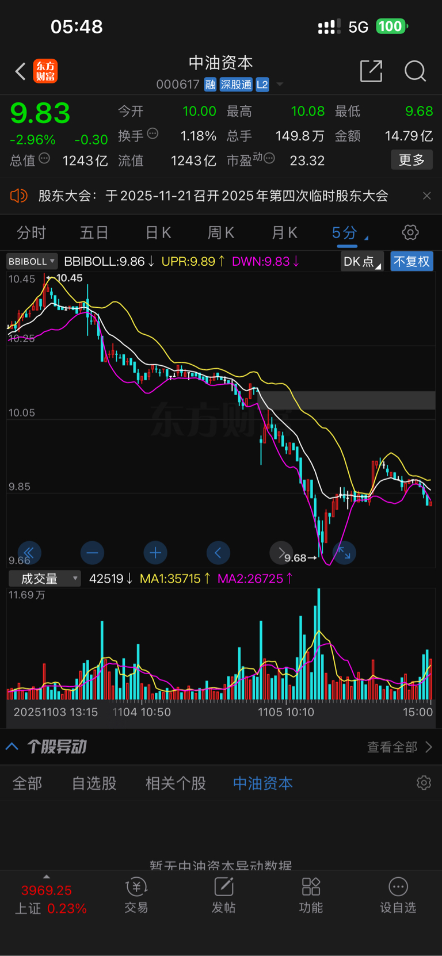442x956 pixels.
Task: Tap the MA2:26725 volume value
Action: [255, 579]
